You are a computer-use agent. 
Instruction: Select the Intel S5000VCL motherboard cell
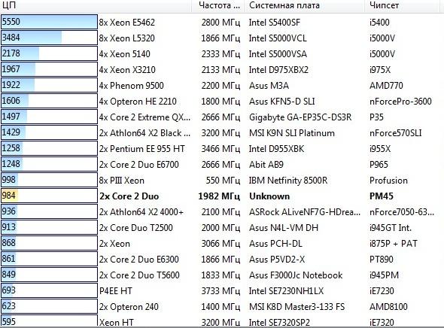pos(278,38)
